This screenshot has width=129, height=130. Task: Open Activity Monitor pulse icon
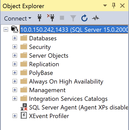(96, 18)
